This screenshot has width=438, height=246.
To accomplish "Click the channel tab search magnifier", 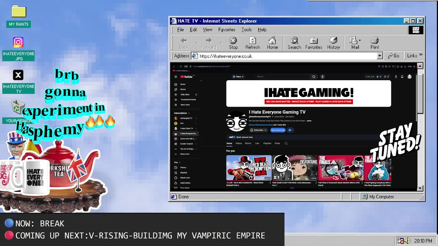I will pyautogui.click(x=286, y=143).
